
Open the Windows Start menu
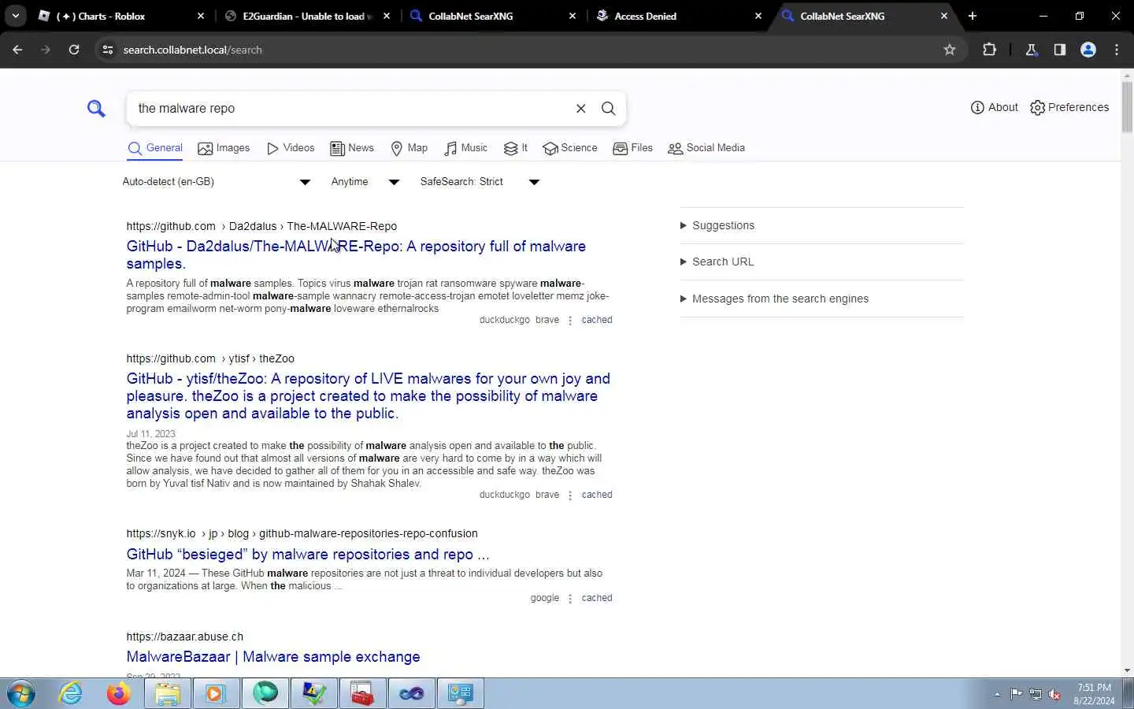tap(21, 694)
